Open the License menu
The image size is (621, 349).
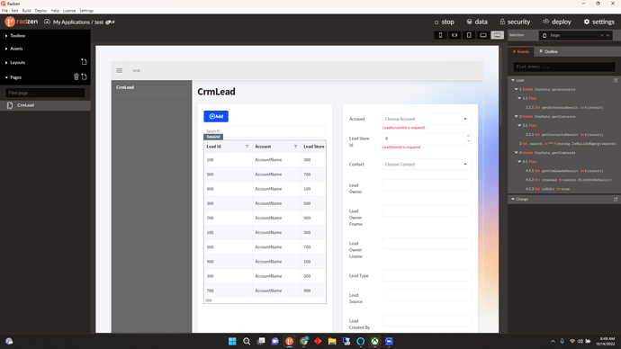tap(69, 11)
